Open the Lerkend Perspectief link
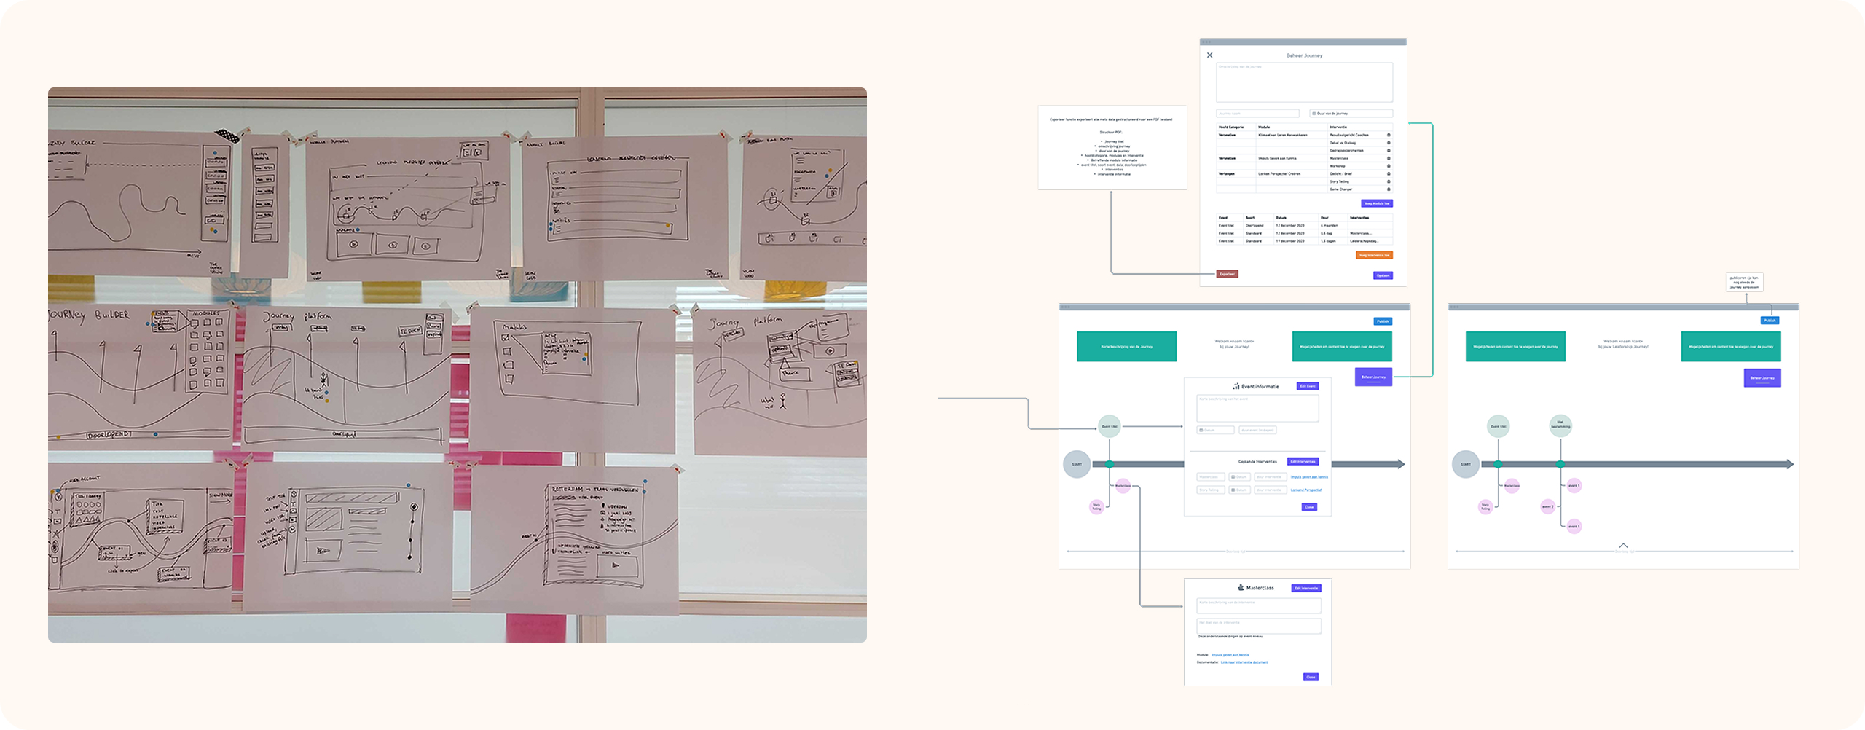Image resolution: width=1865 pixels, height=730 pixels. (x=1306, y=490)
